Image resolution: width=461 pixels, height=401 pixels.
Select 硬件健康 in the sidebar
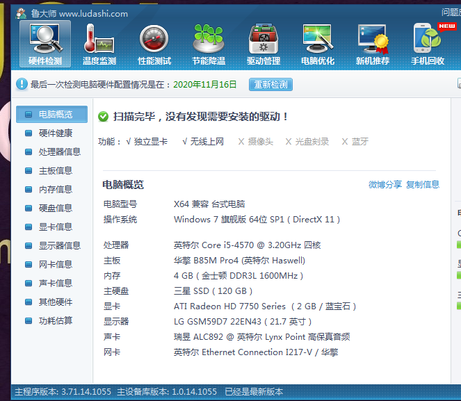tap(55, 133)
